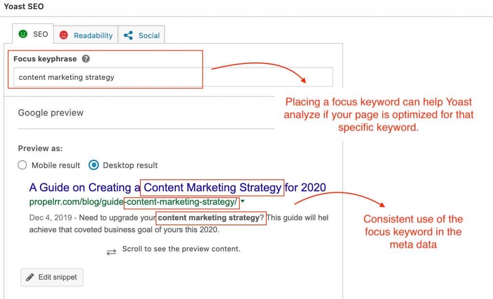Click 'Scroll to see the preview content.' text
493x299 pixels.
tap(182, 249)
